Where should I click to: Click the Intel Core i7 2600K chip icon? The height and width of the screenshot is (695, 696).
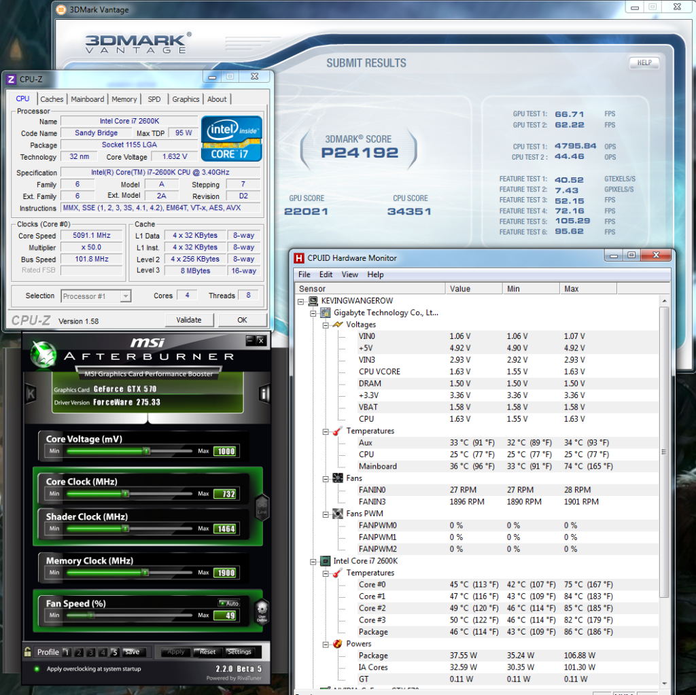pyautogui.click(x=326, y=561)
